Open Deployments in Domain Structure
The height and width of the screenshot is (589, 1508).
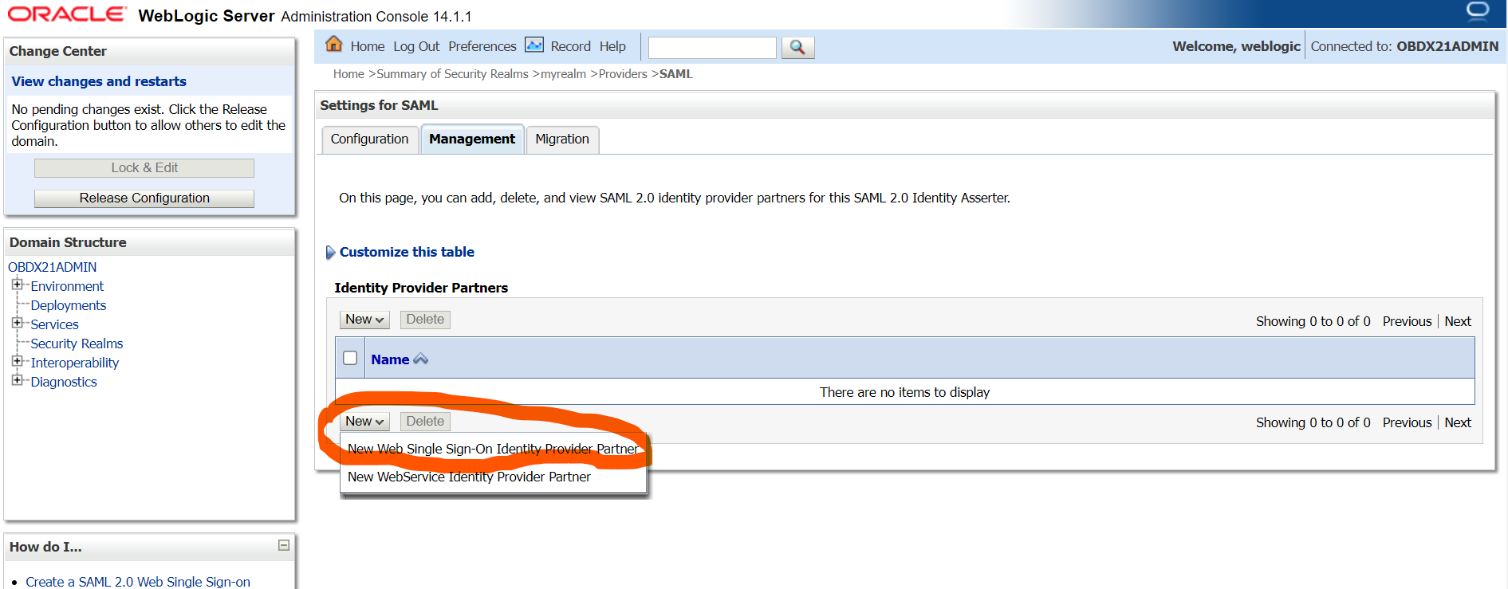[68, 305]
